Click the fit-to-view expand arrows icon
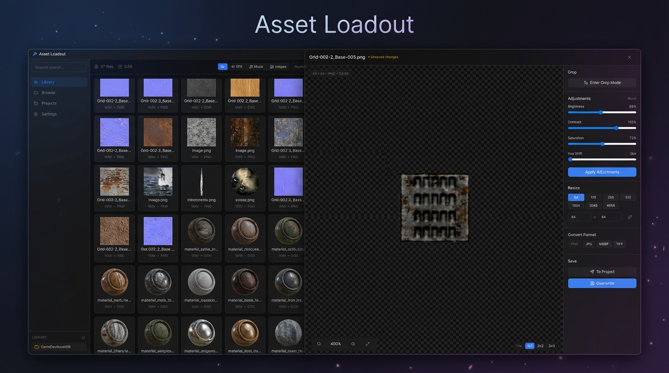The width and height of the screenshot is (669, 373). 368,344
